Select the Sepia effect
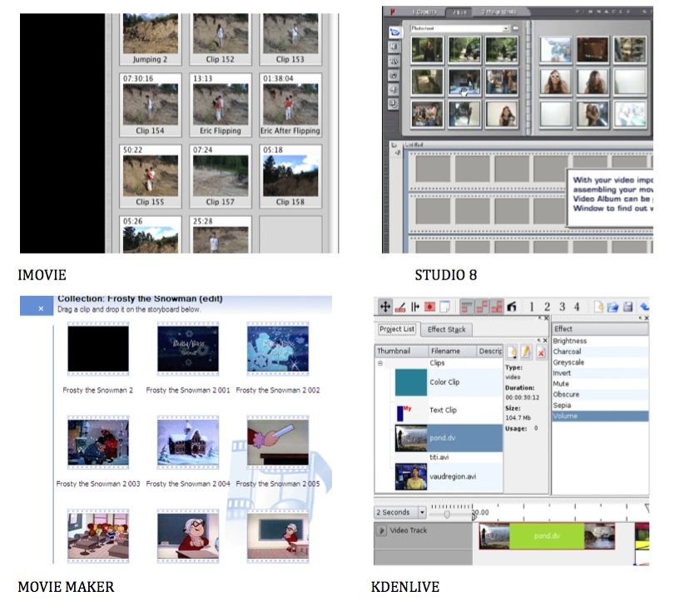Viewport: 684px width, 606px height. [x=600, y=405]
